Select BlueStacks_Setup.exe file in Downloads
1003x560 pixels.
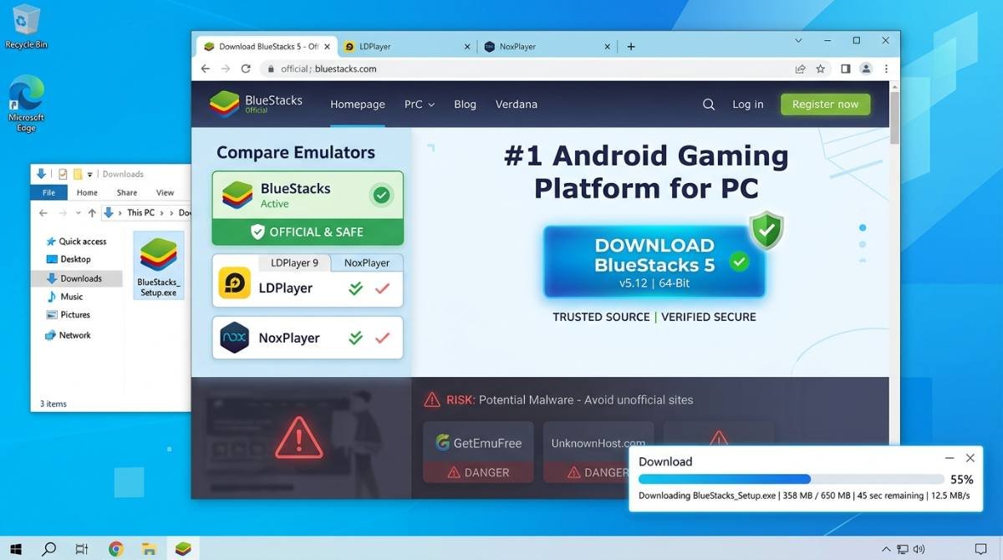(158, 265)
